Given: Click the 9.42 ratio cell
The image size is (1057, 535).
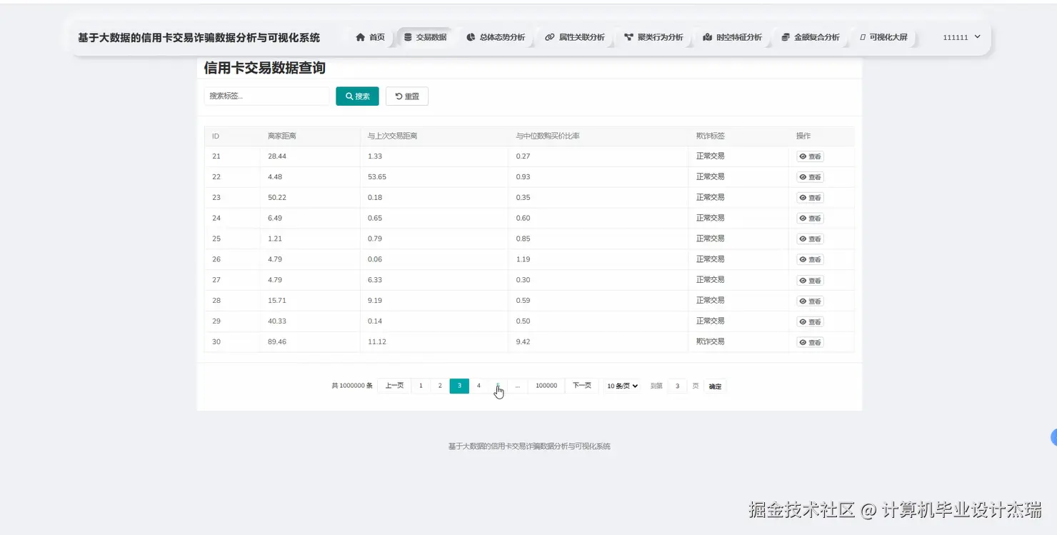Looking at the screenshot, I should pos(523,342).
